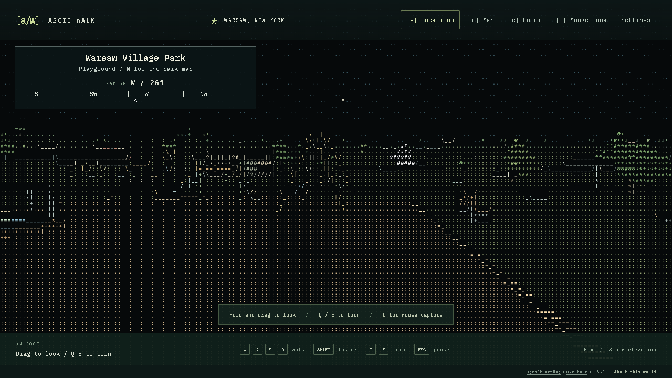Click the W key cap
This screenshot has width=672, height=378.
coord(245,350)
